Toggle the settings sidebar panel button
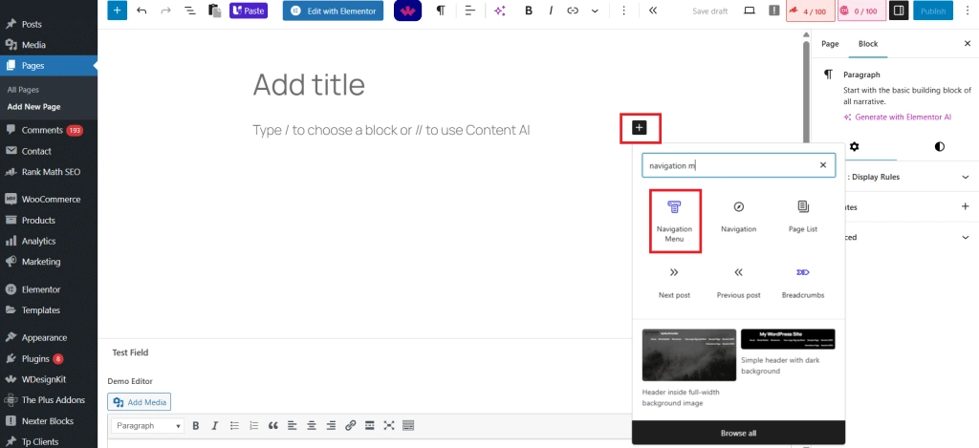Viewport: 979px width, 448px height. 898,11
